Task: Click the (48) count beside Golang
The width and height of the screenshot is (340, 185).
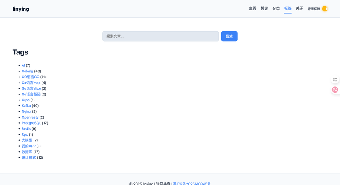Action: pyautogui.click(x=38, y=71)
